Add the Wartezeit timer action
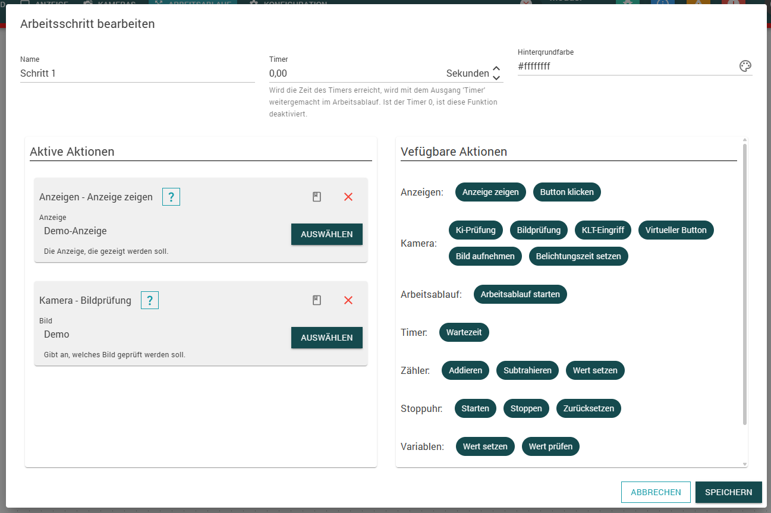Screen dimensions: 771x513 (x=464, y=332)
